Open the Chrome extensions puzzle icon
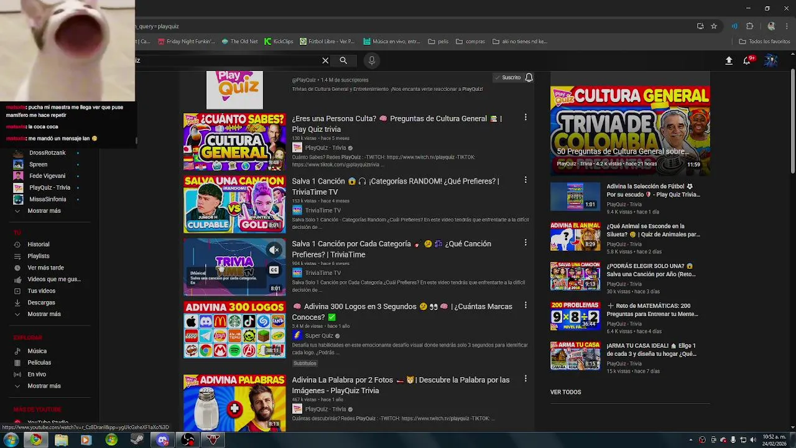This screenshot has height=448, width=796. (749, 26)
